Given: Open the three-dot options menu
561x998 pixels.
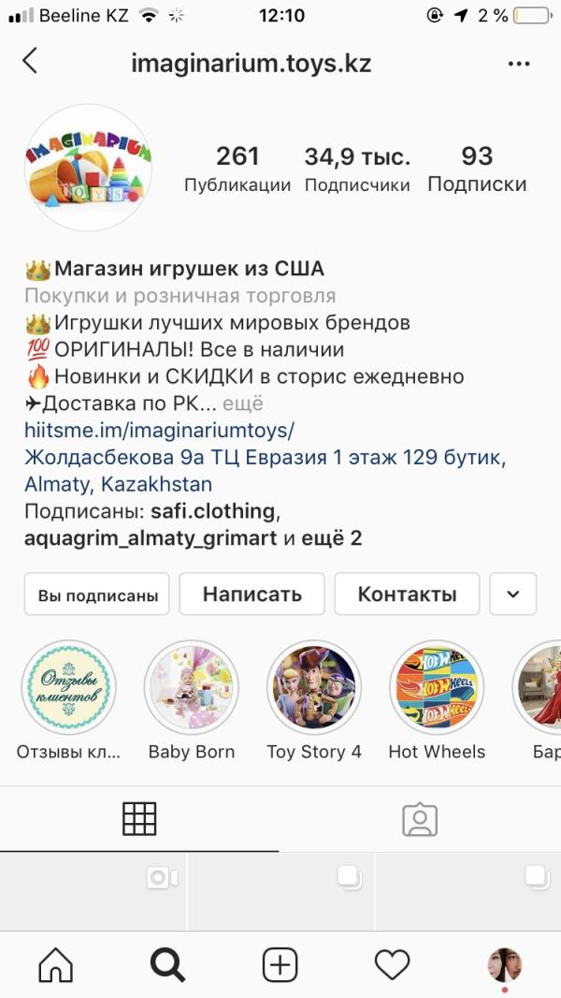Looking at the screenshot, I should (519, 64).
